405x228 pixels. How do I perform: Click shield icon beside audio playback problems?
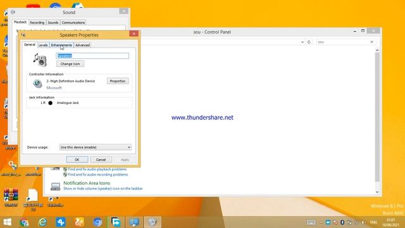(x=65, y=169)
